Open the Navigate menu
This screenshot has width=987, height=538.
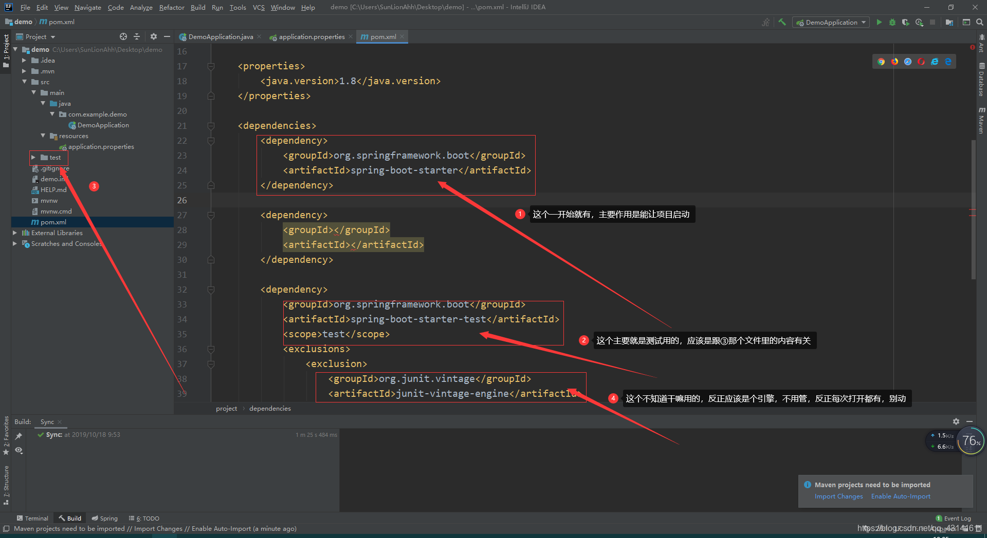coord(87,7)
